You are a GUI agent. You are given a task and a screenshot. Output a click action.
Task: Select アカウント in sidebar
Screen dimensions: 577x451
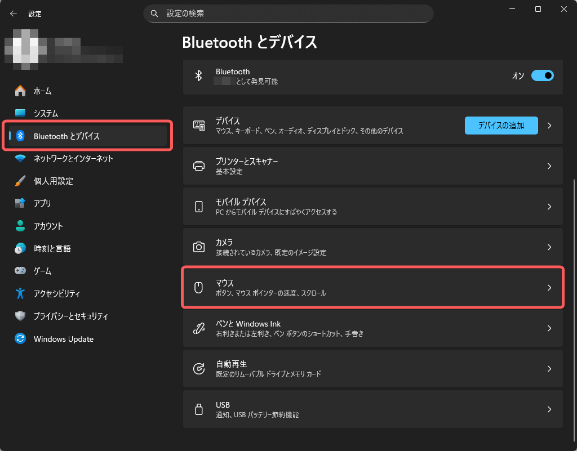point(87,226)
